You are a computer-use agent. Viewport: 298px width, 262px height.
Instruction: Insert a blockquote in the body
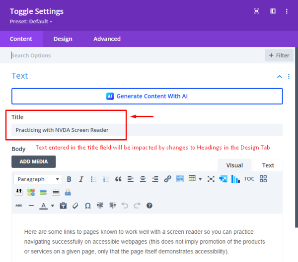(x=118, y=179)
